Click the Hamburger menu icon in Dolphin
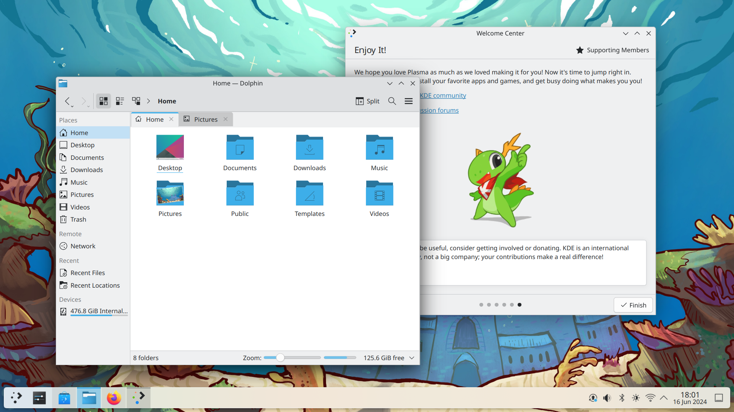Image resolution: width=734 pixels, height=412 pixels. (409, 101)
